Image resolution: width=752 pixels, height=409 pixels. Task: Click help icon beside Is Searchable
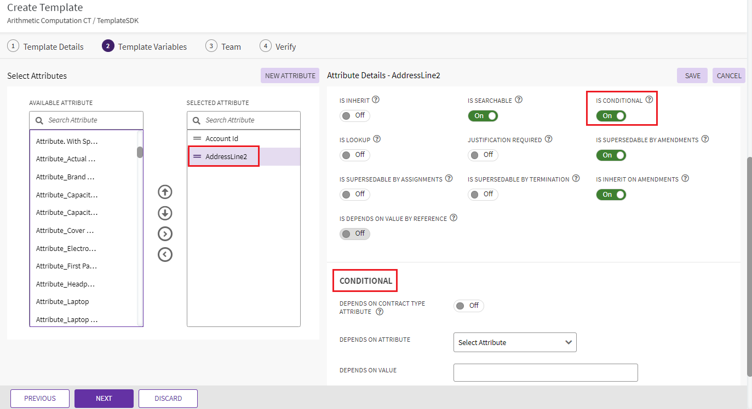pos(519,100)
